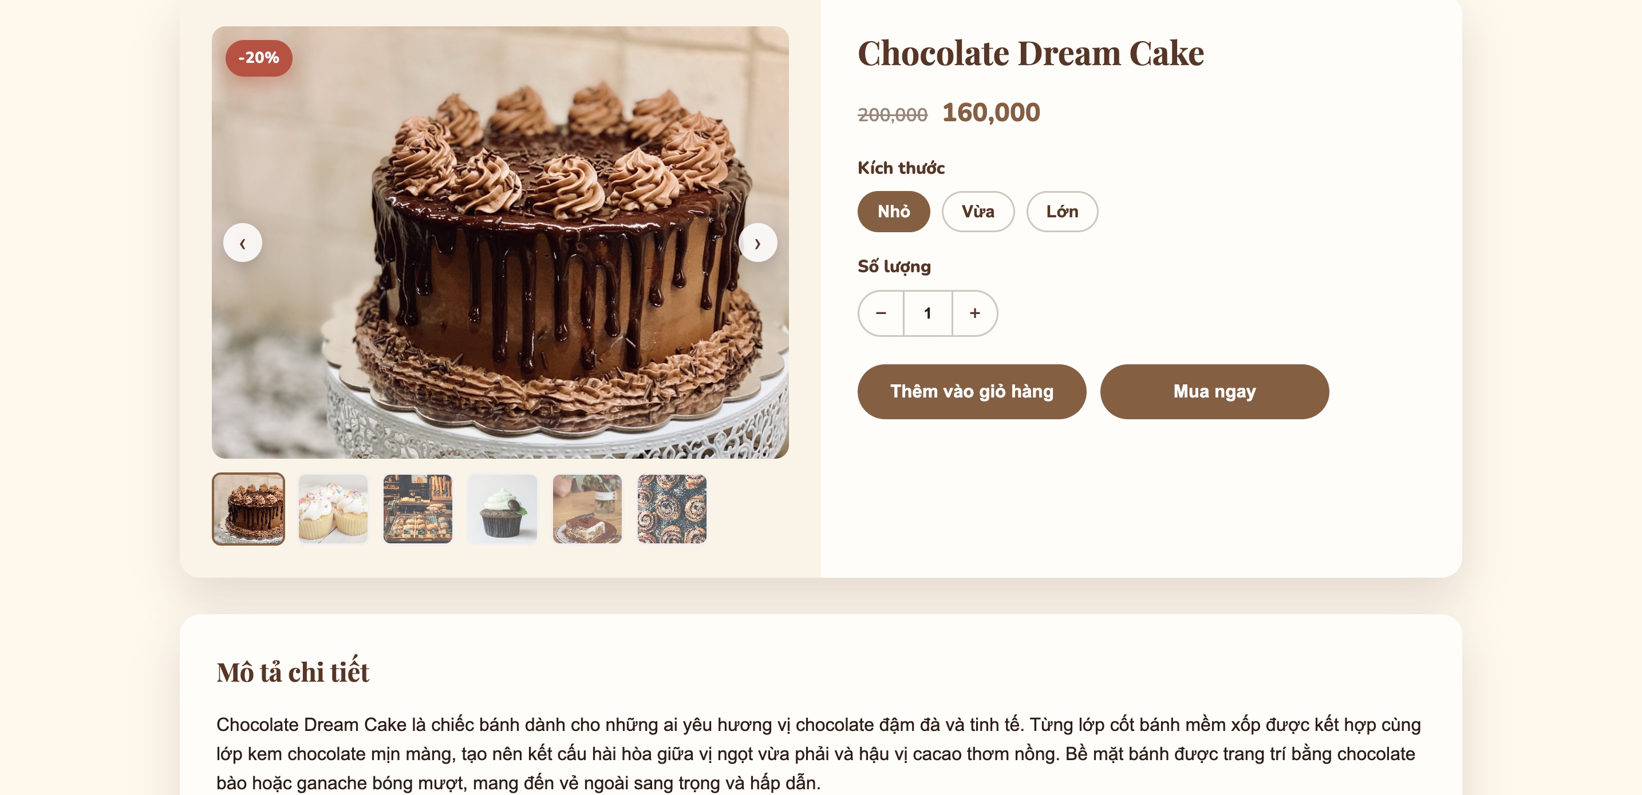Open the bakery display case thumbnail
The width and height of the screenshot is (1642, 795).
pyautogui.click(x=417, y=508)
